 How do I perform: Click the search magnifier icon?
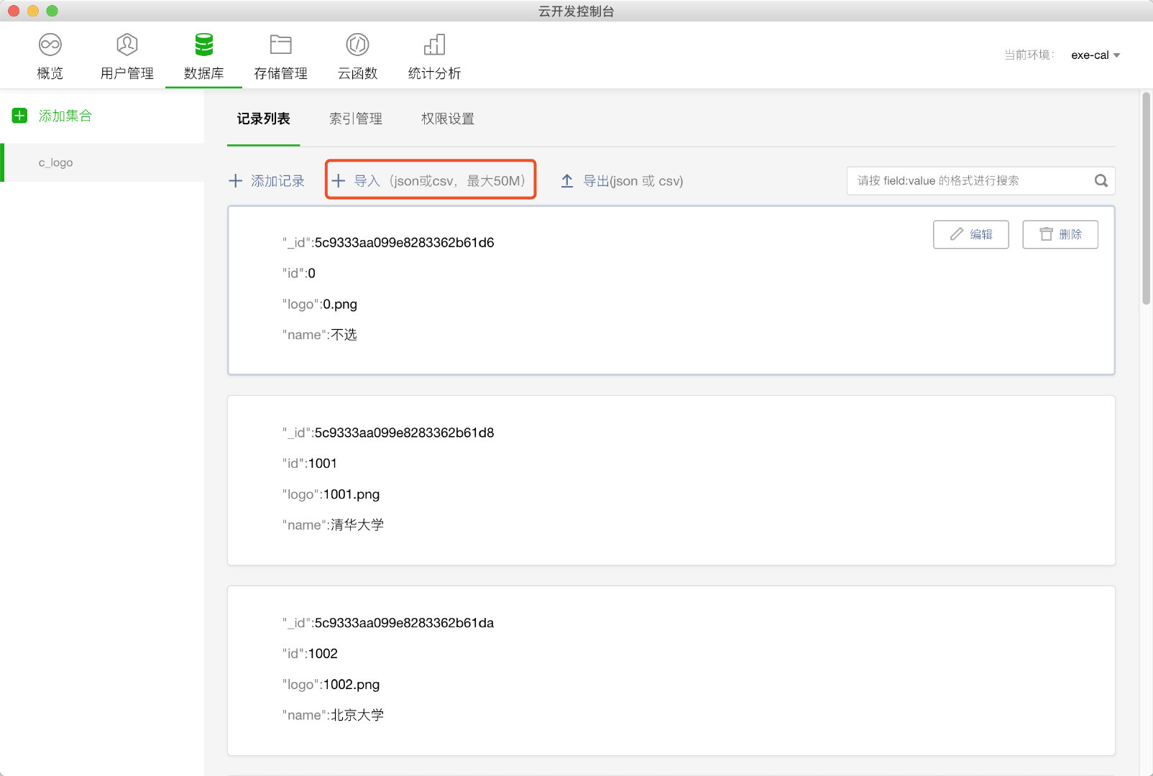click(x=1101, y=181)
